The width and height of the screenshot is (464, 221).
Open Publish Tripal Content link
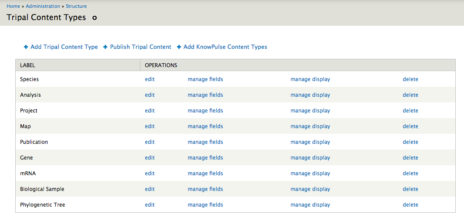coord(140,47)
